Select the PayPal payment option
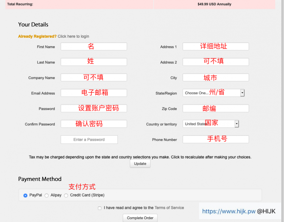The image size is (284, 222). tap(26, 195)
